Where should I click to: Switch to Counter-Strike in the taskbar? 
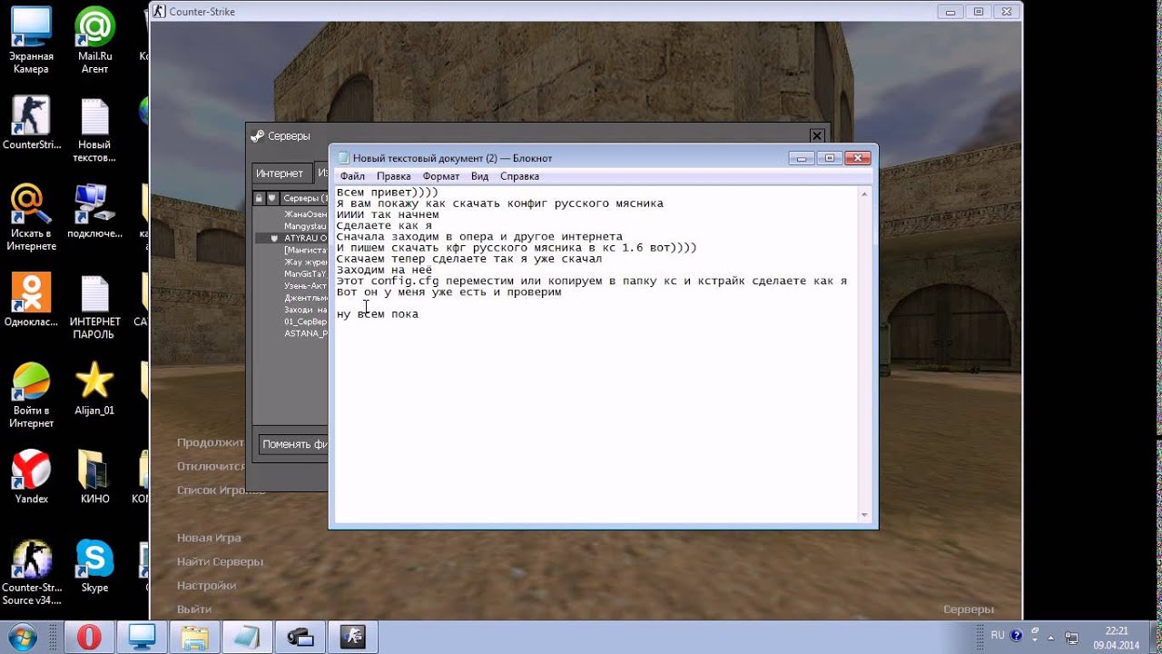352,637
